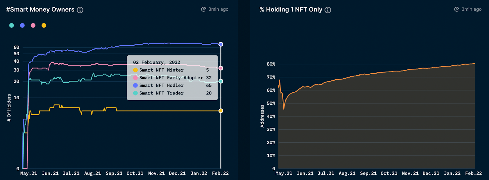Select Smart NFT Hodler tooltip row
This screenshot has height=180, width=489.
[172, 86]
